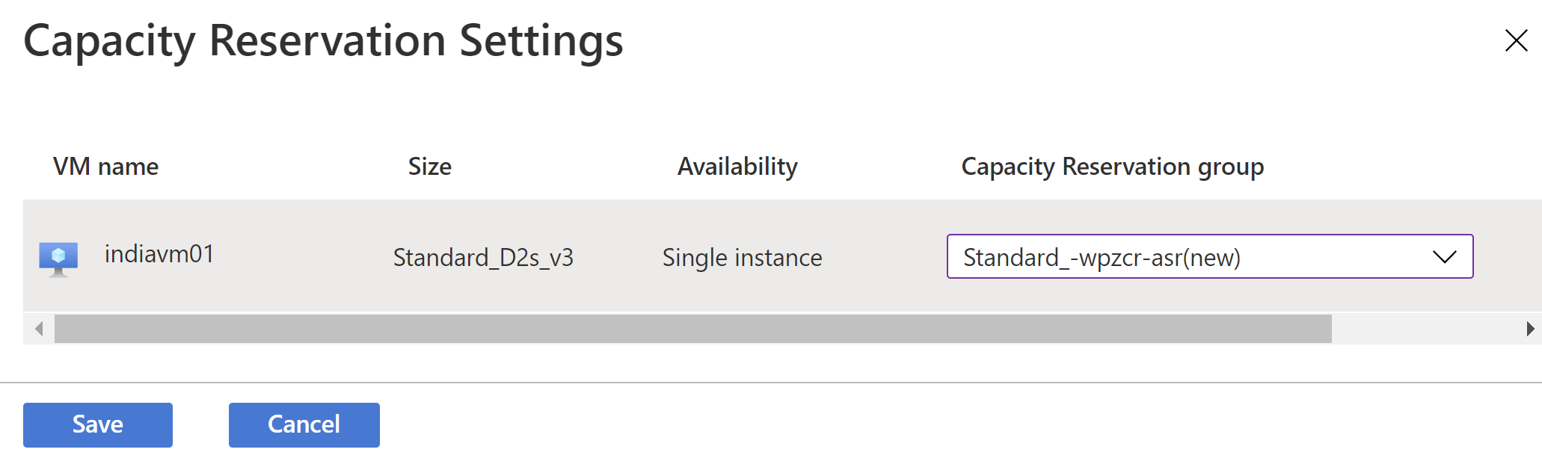
Task: Select the indiavm01 table row
Action: pos(782,256)
